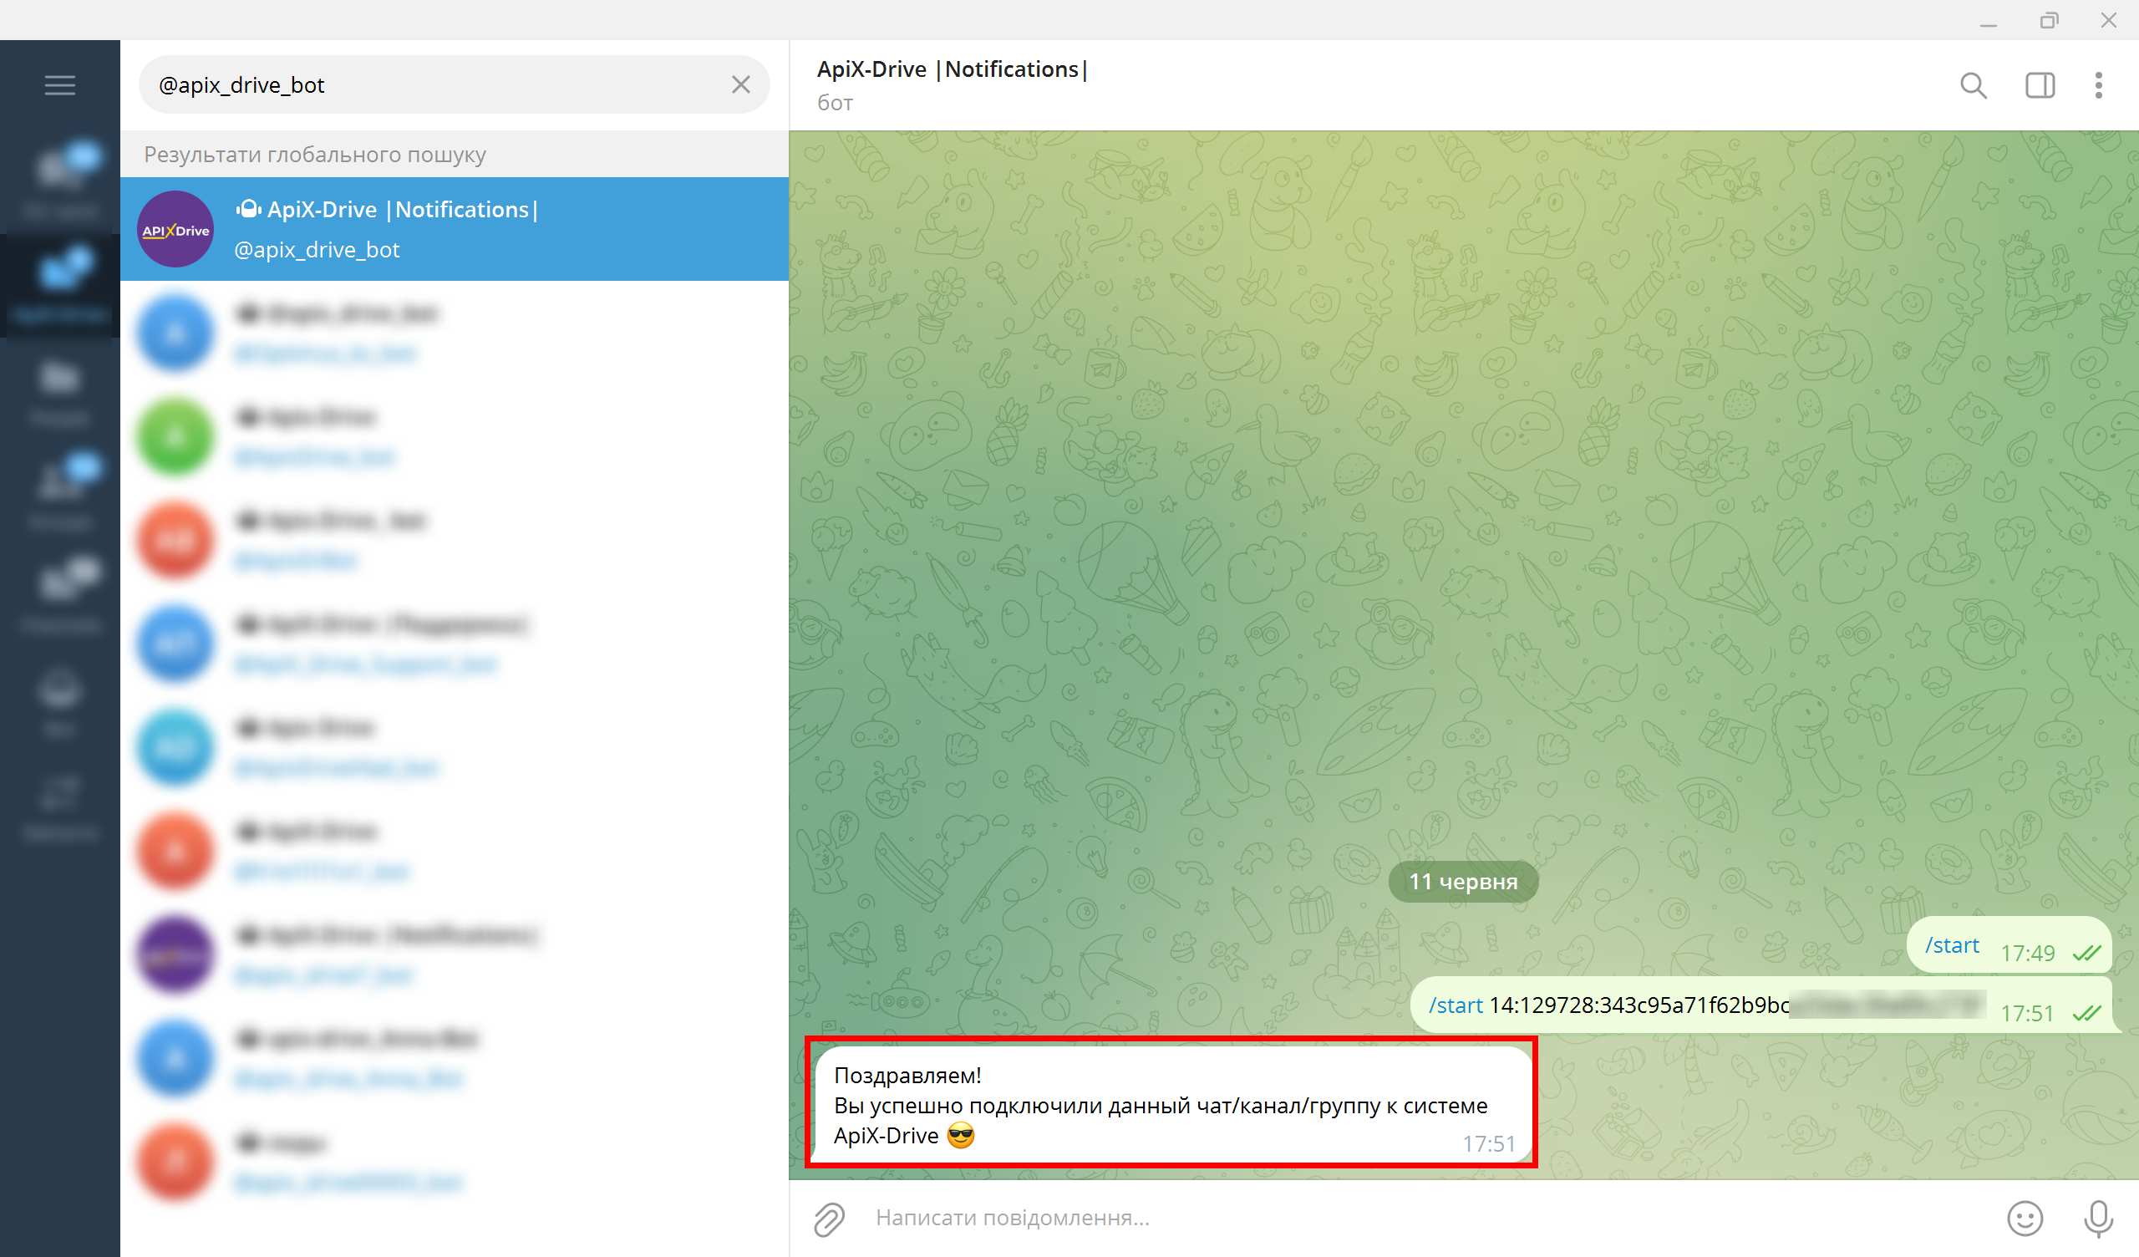Click the attach file paperclip icon
Screen dimensions: 2139x1257
coord(830,1218)
